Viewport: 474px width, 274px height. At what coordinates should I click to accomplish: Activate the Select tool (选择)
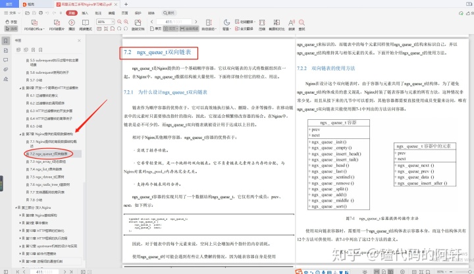tap(11, 28)
